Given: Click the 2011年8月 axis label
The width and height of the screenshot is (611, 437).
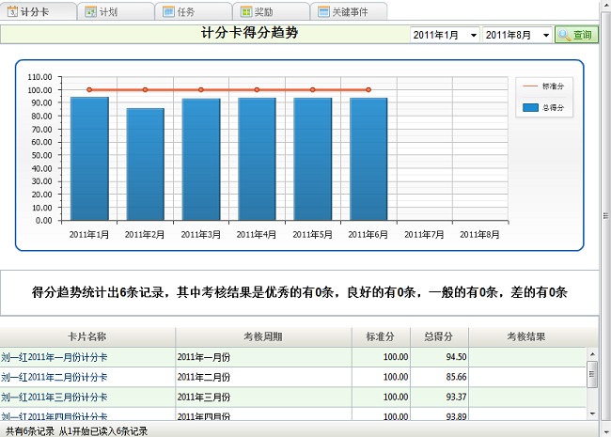Looking at the screenshot, I should pyautogui.click(x=479, y=234).
